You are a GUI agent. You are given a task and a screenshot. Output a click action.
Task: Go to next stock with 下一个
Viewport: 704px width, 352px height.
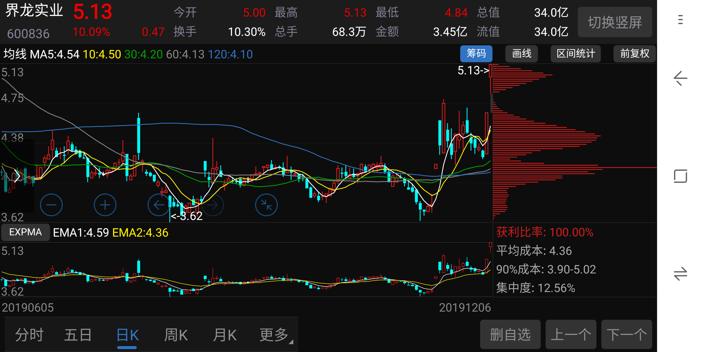626,334
